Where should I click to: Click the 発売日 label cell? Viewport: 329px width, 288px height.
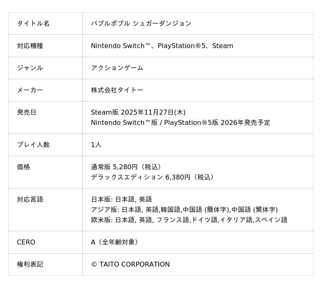click(27, 112)
